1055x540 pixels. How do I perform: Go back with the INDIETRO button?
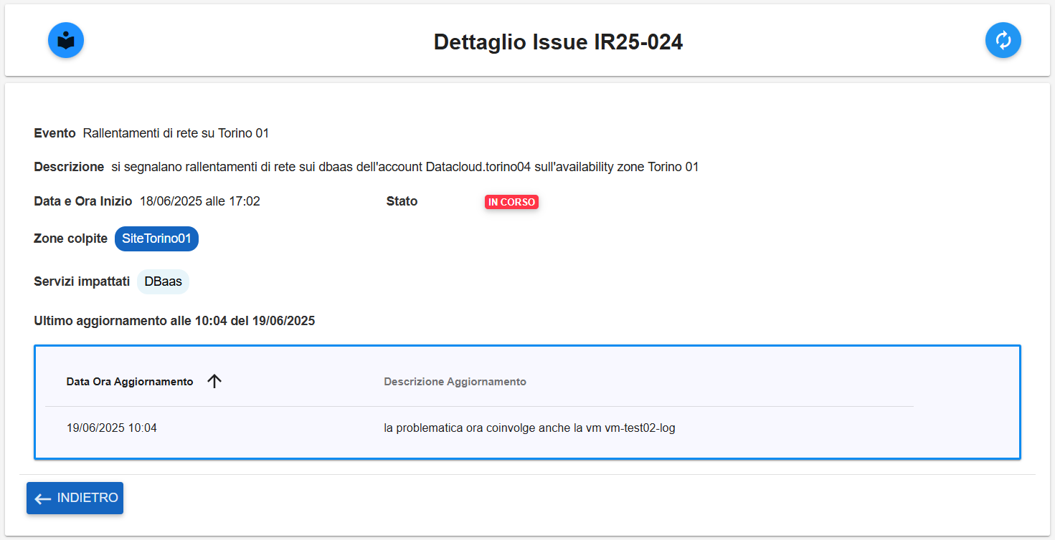pyautogui.click(x=75, y=498)
